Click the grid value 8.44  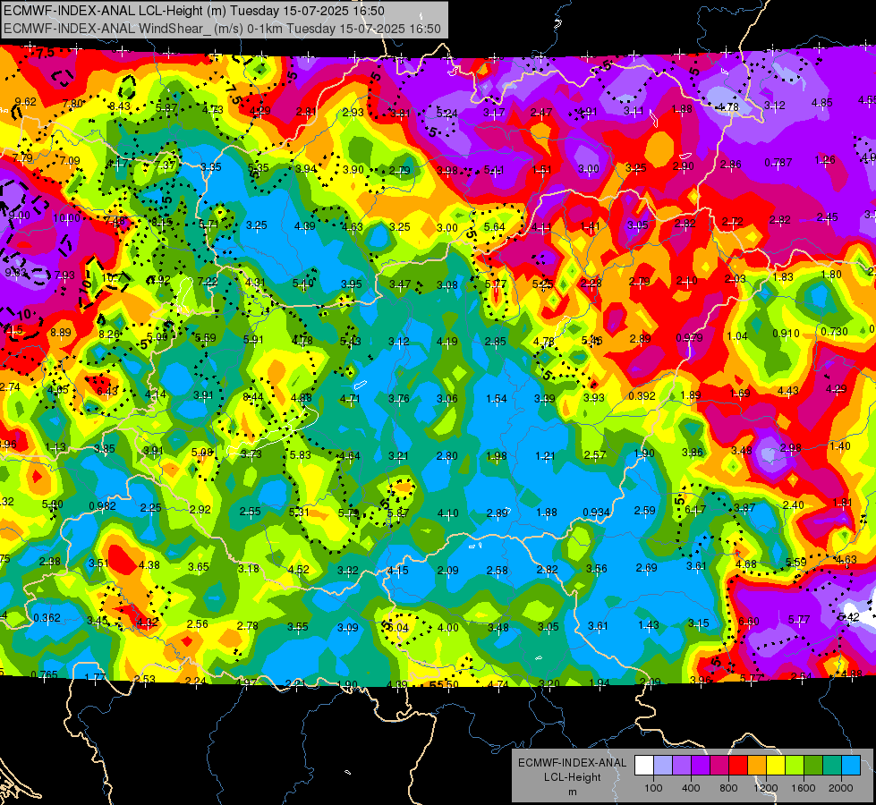[253, 397]
